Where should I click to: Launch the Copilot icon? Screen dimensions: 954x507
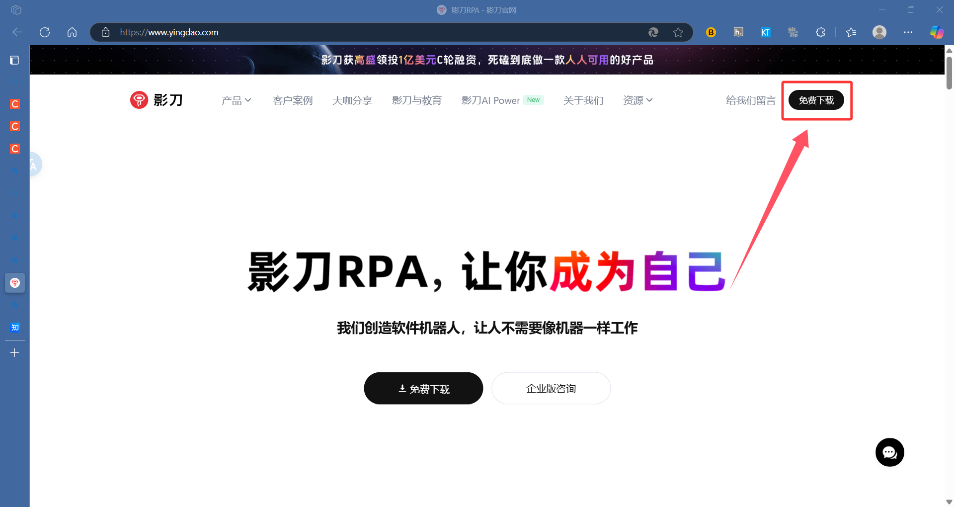tap(937, 32)
